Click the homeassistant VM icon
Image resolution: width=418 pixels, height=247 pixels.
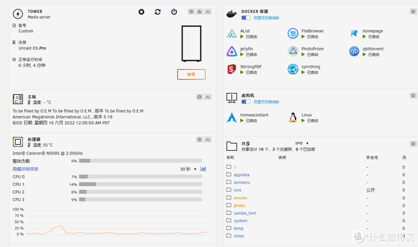(232, 118)
